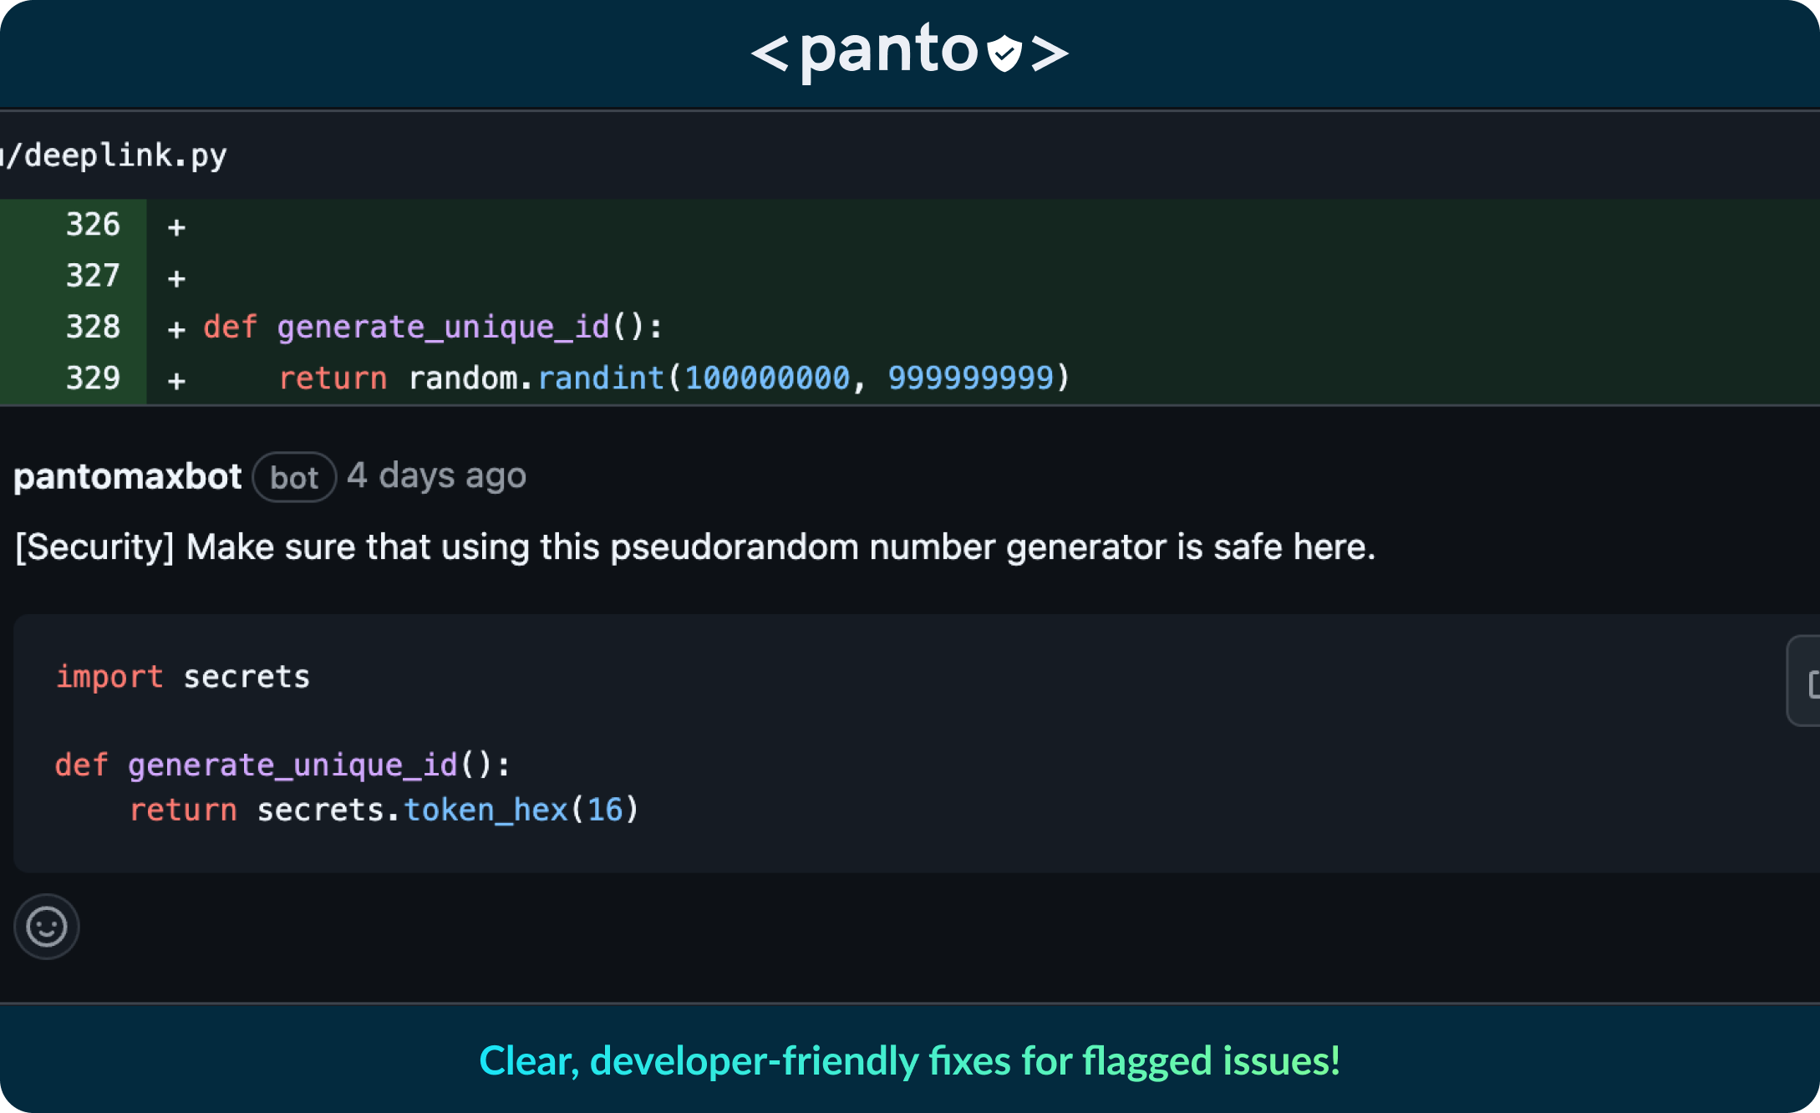Click line number 327

coord(93,276)
